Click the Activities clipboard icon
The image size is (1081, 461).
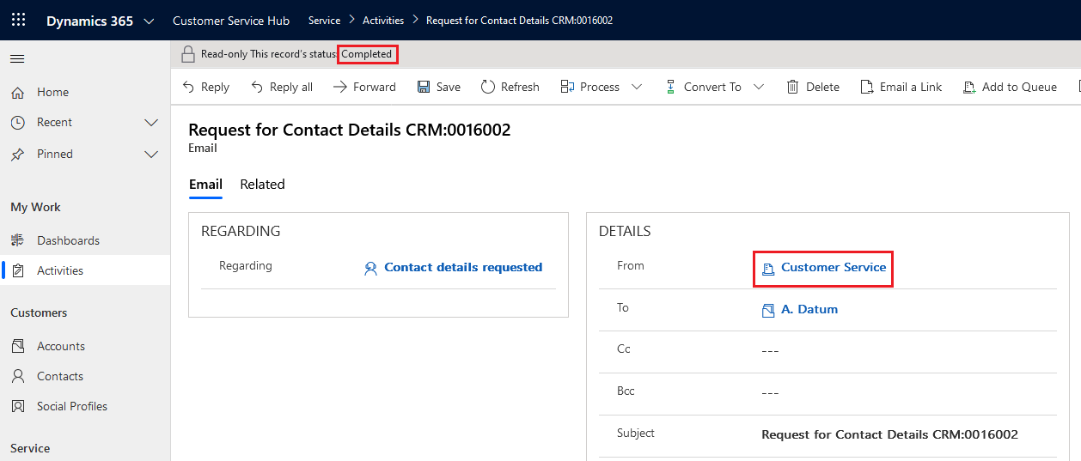18,270
